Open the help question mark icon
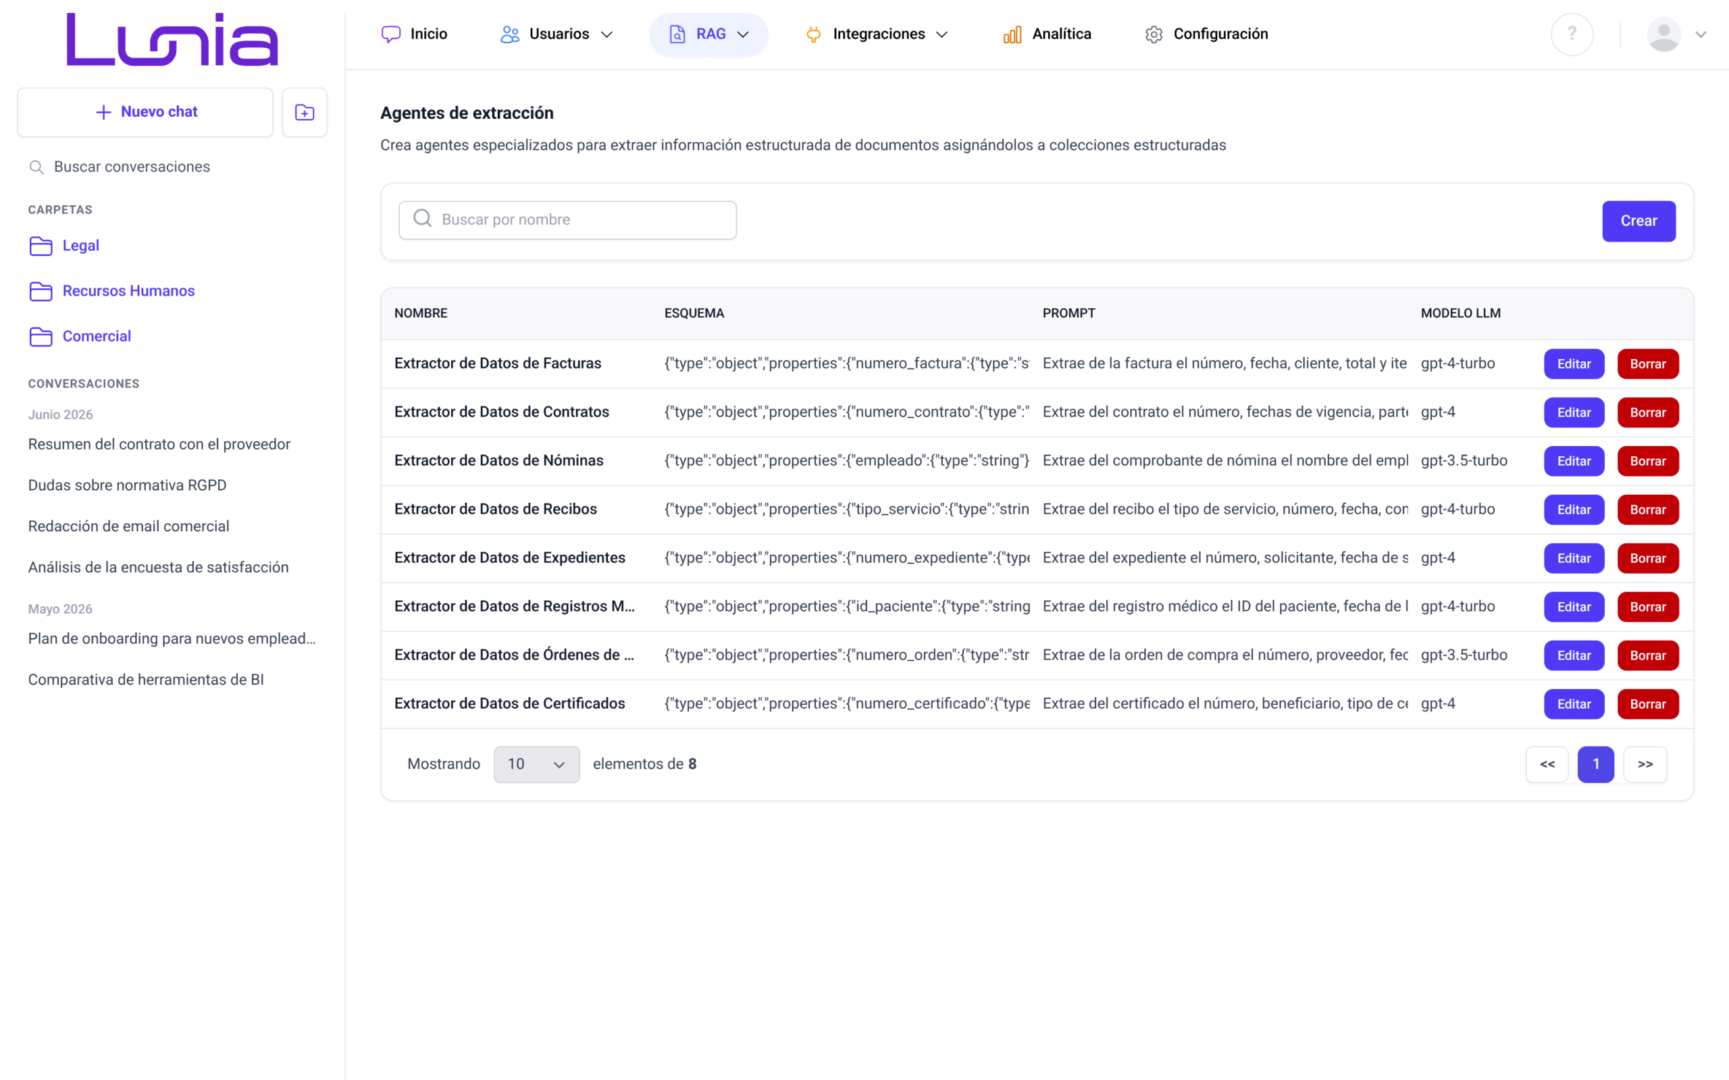The width and height of the screenshot is (1729, 1080). [1572, 34]
